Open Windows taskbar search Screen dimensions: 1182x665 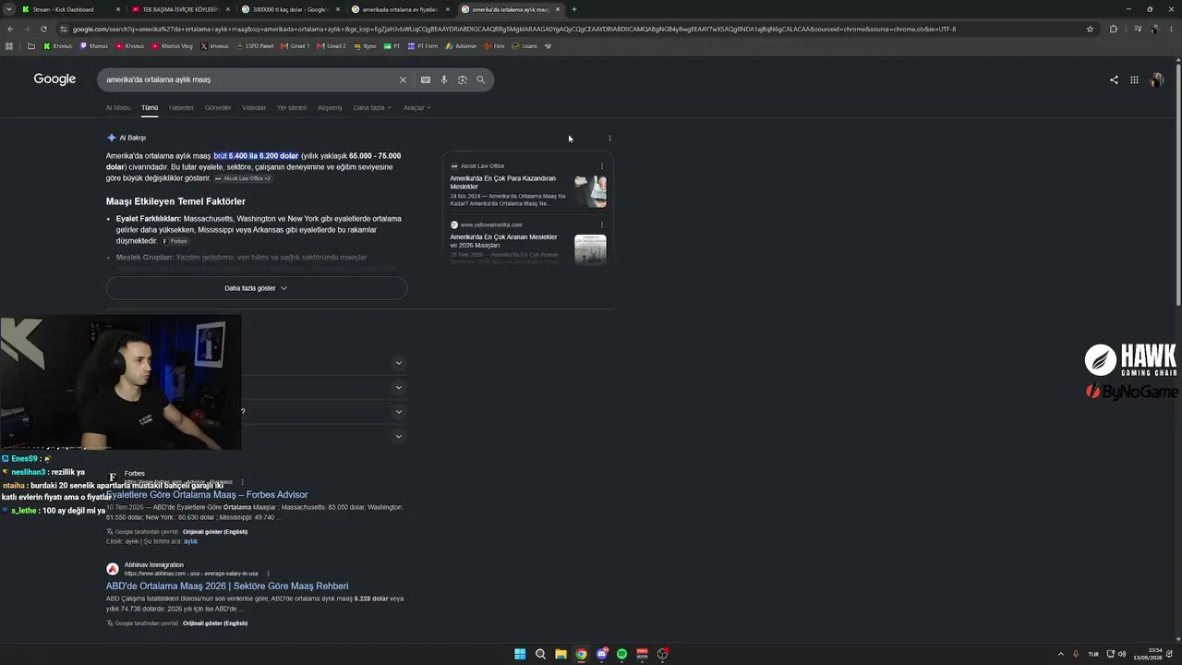[540, 654]
